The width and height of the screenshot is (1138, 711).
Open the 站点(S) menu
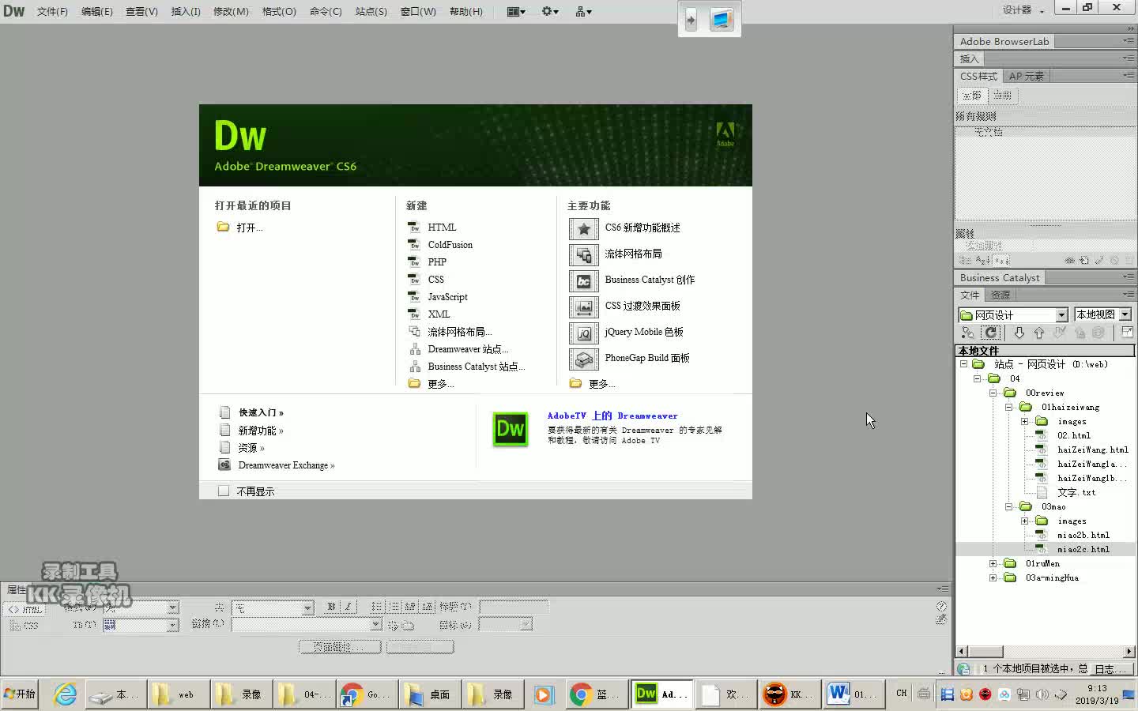(371, 11)
